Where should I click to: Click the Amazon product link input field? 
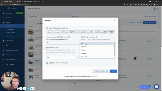point(80,32)
